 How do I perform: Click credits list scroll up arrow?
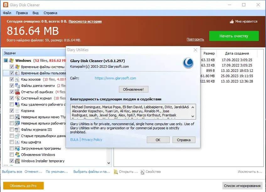pos(193,107)
